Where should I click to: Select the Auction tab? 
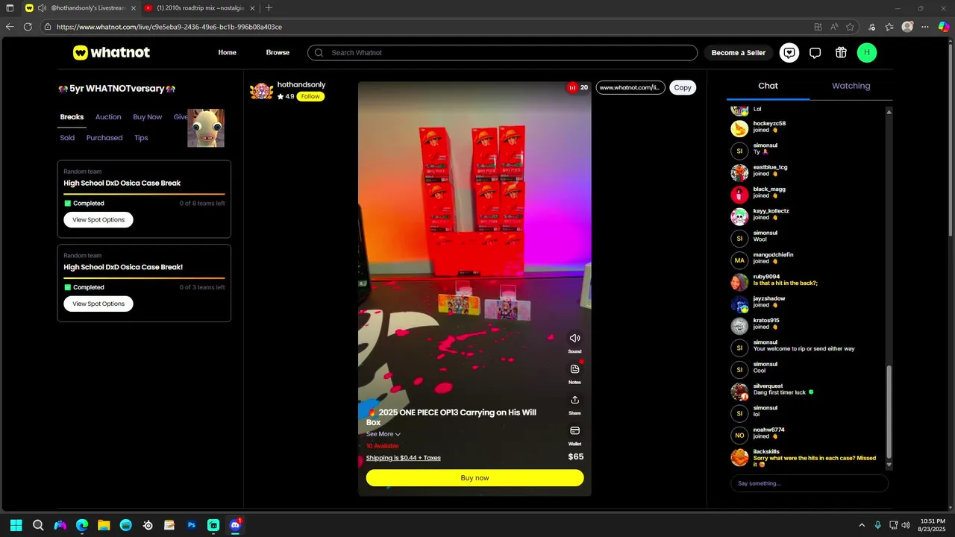click(x=108, y=117)
